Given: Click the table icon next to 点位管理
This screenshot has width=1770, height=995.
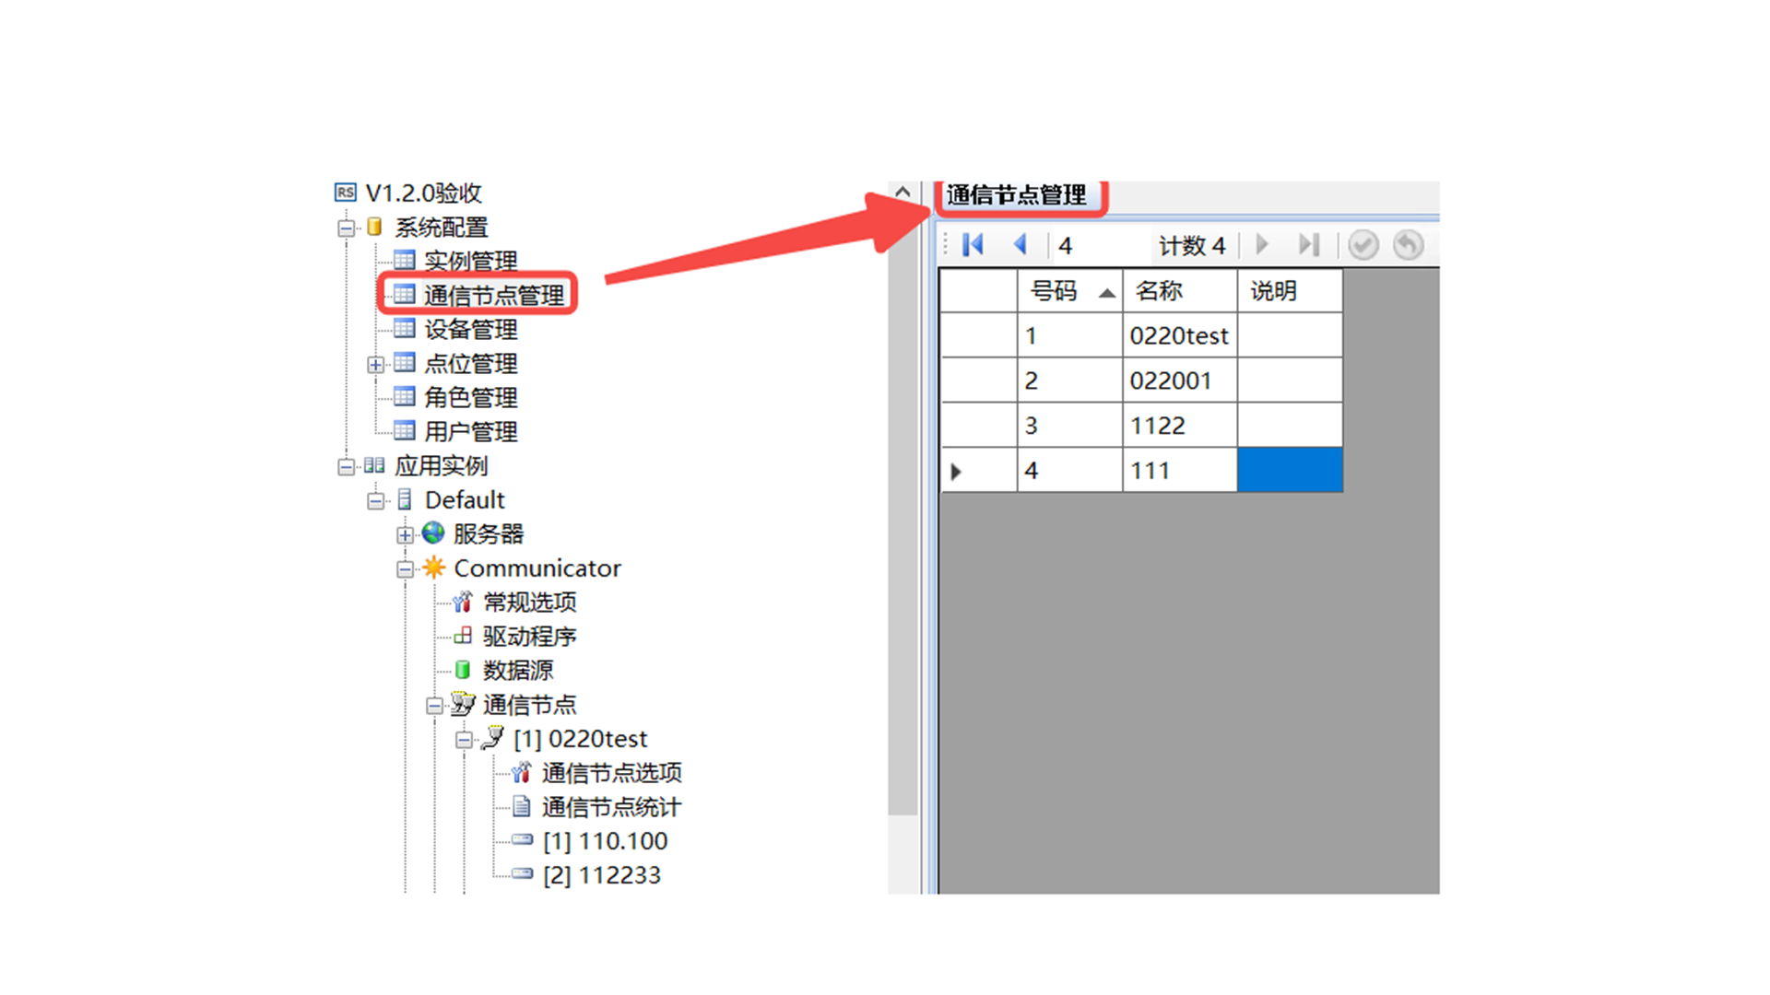Looking at the screenshot, I should click(x=404, y=363).
